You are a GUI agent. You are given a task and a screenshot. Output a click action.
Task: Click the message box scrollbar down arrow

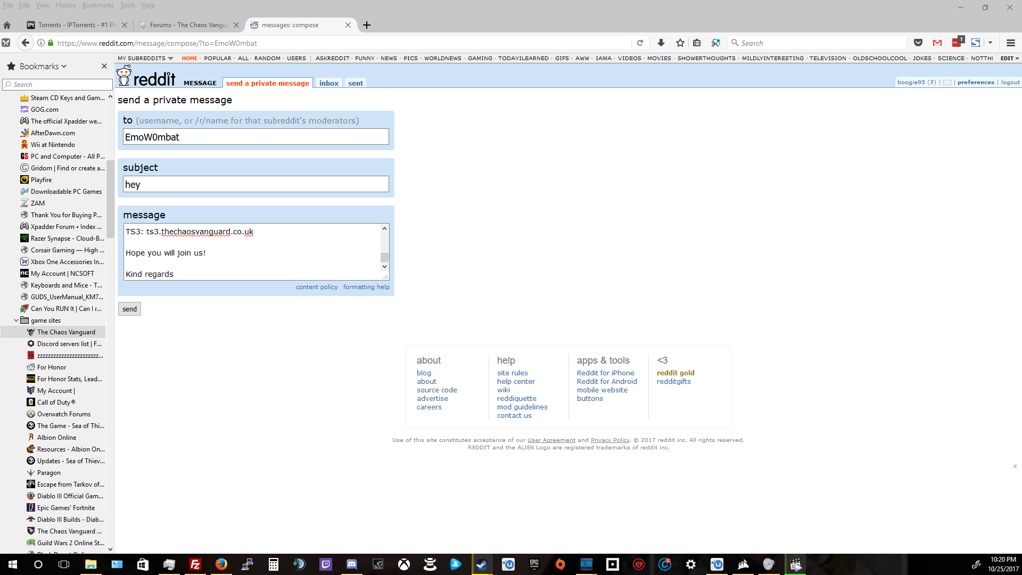click(x=384, y=267)
